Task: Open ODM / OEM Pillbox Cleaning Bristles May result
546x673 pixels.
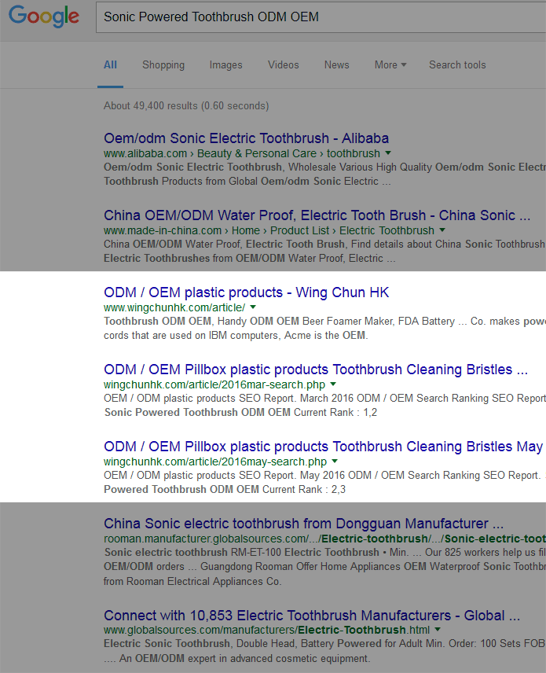Action: pos(324,447)
